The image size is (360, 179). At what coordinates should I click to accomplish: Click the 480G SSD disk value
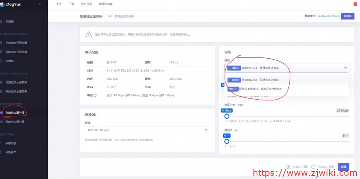tap(176, 79)
